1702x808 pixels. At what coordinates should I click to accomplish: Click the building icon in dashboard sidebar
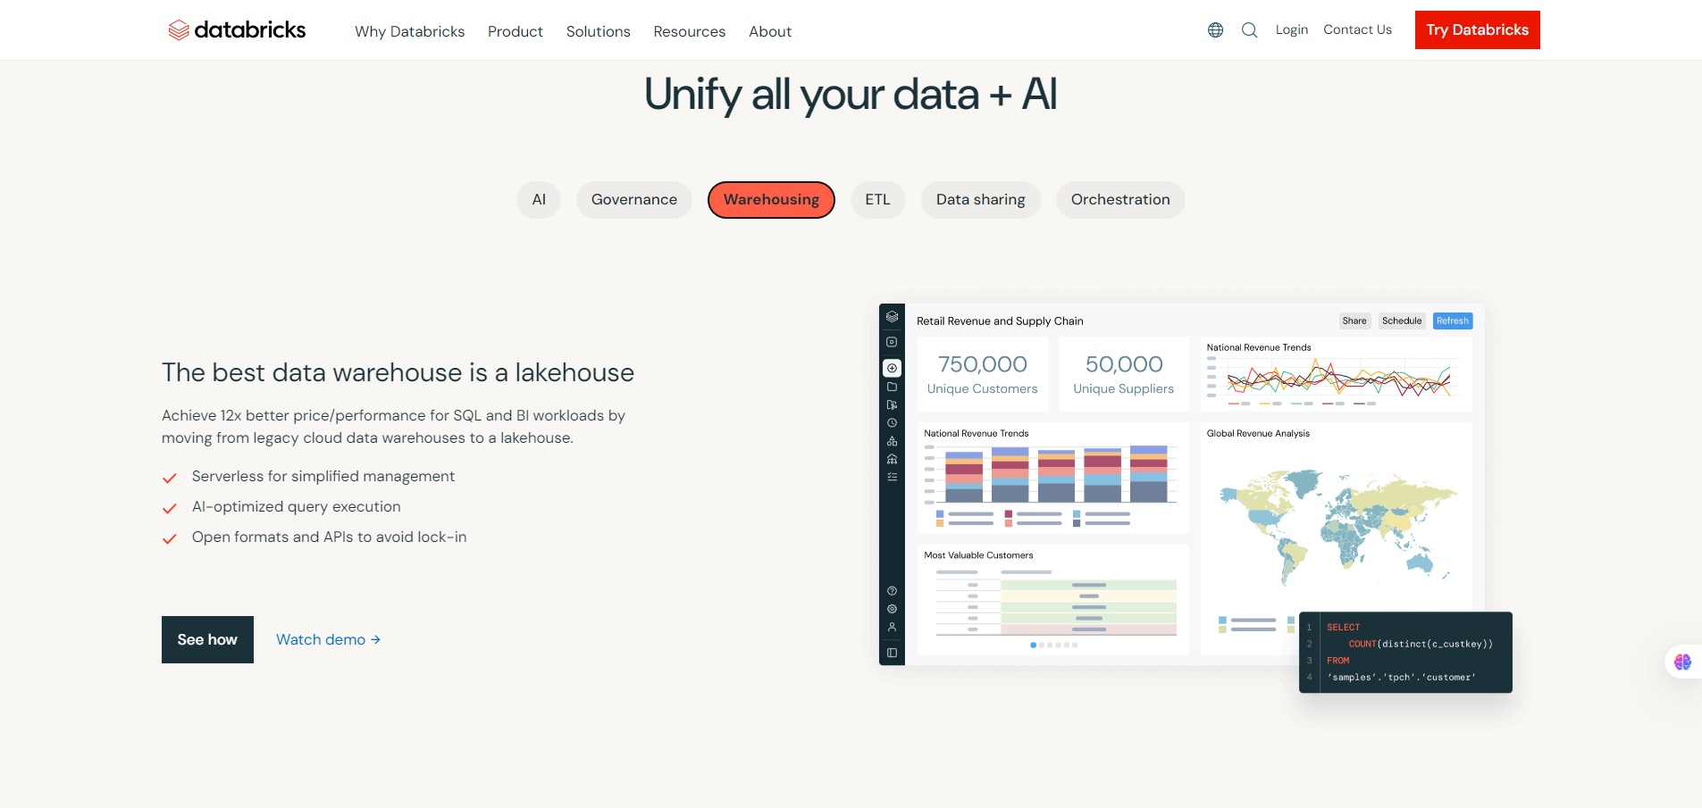point(892,459)
